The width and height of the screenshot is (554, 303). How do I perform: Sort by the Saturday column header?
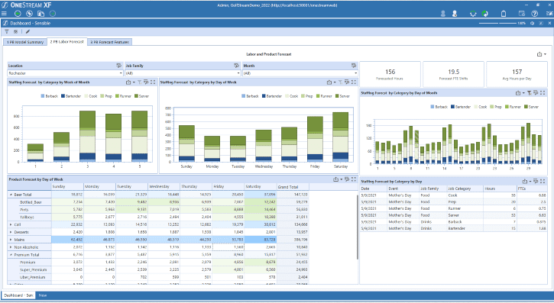pos(261,186)
